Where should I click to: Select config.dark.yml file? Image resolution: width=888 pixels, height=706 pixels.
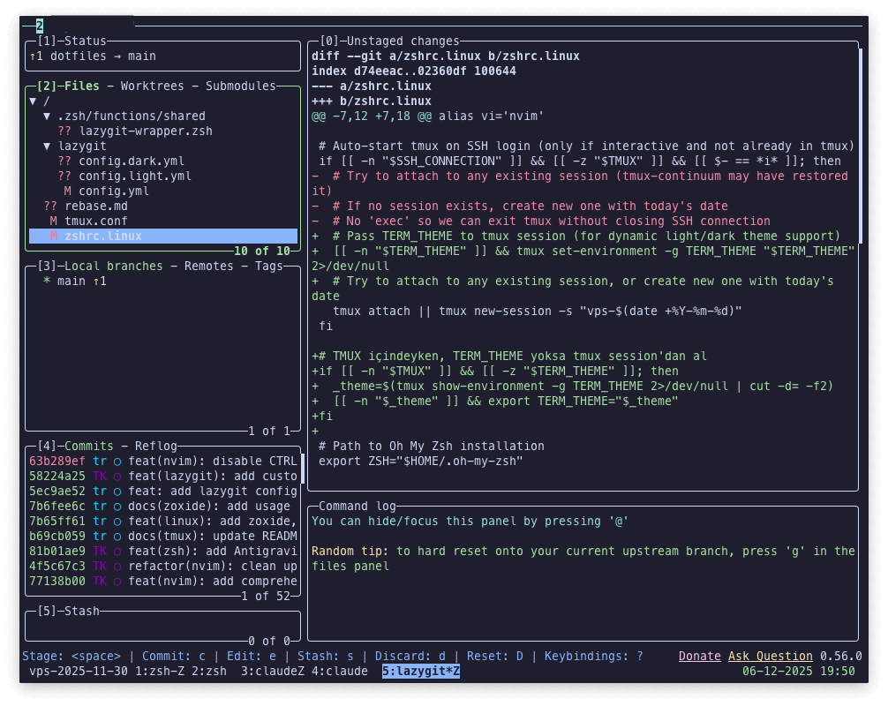132,161
